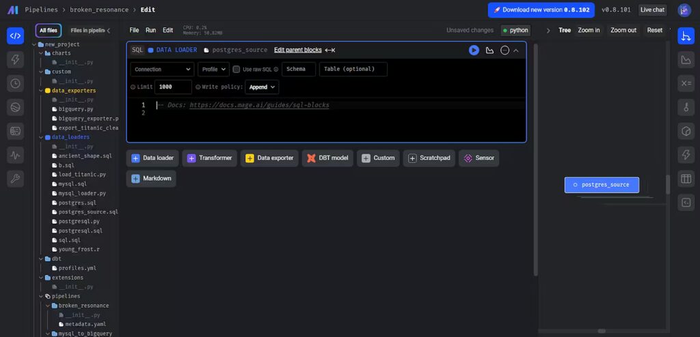Open the terminal icon in right sidebar
Screen dimensions: 700x337
pyautogui.click(x=686, y=202)
